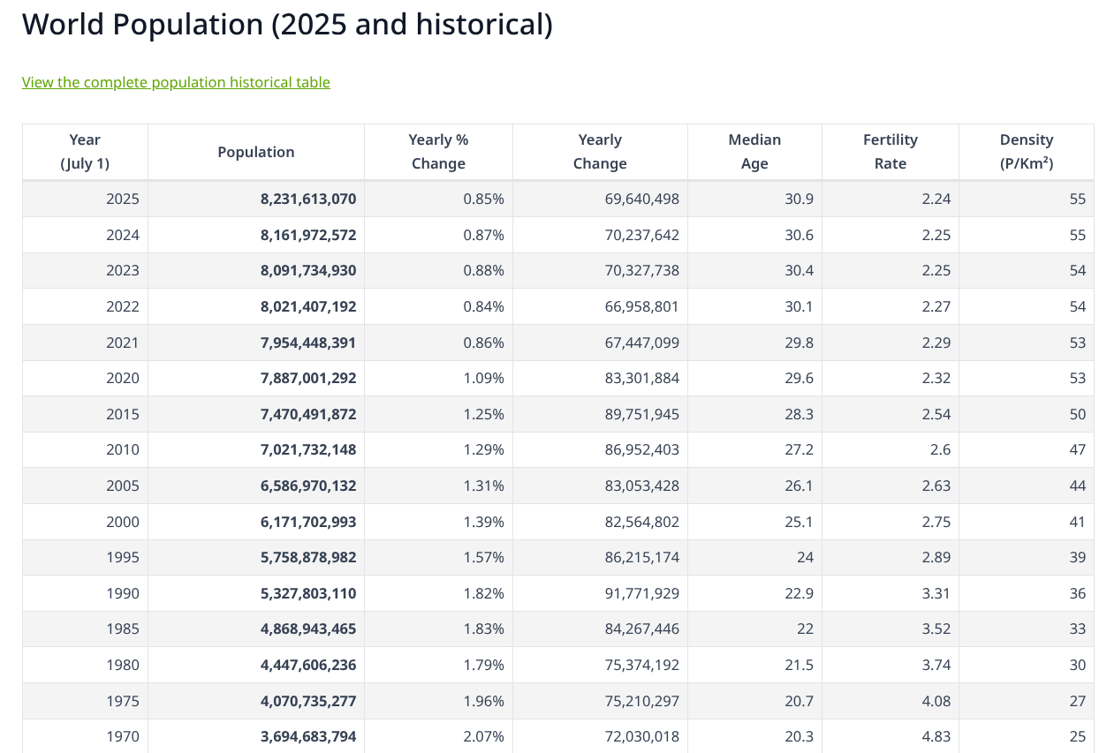Select the 1980 year cell
The image size is (1099, 753).
[85, 665]
